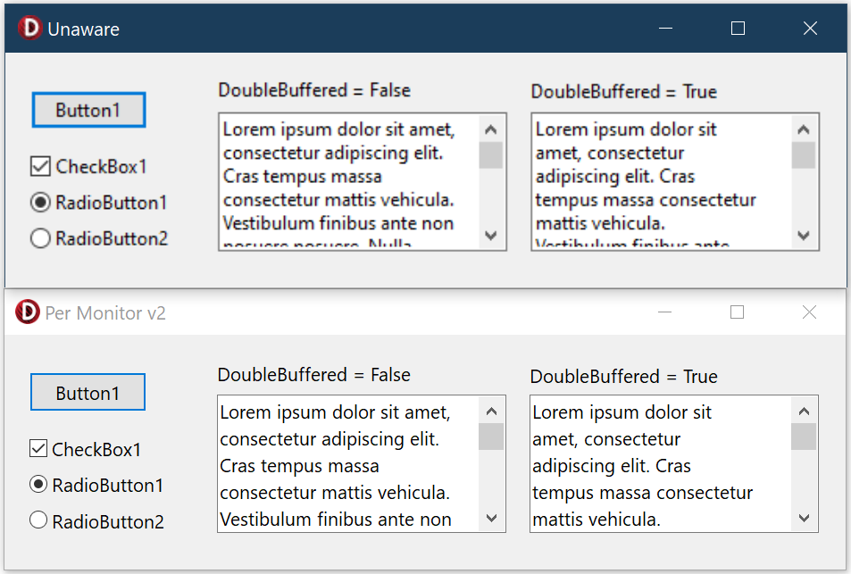Toggle CheckBox1 in Per Monitor v2 window
Image resolution: width=851 pixels, height=574 pixels.
pos(38,449)
